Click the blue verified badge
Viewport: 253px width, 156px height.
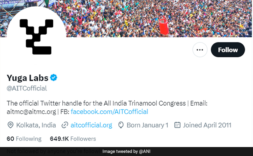54,78
